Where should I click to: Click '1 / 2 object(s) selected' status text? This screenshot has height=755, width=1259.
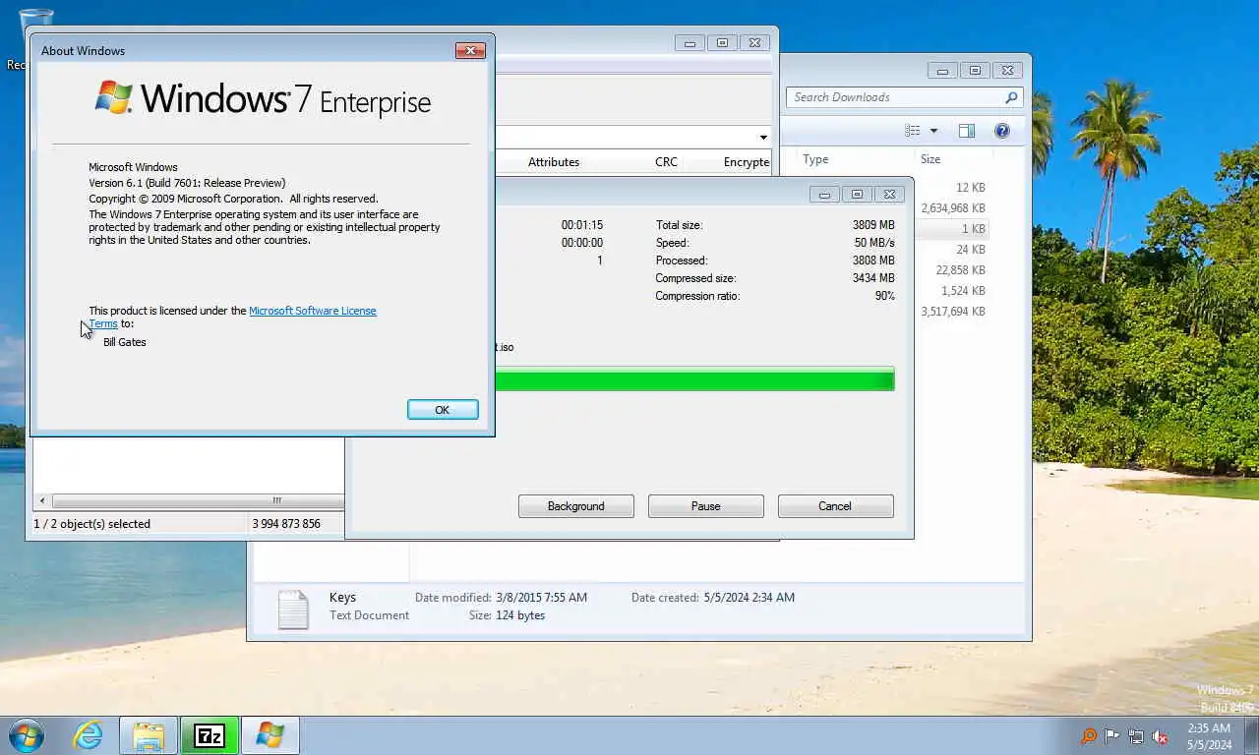[92, 524]
